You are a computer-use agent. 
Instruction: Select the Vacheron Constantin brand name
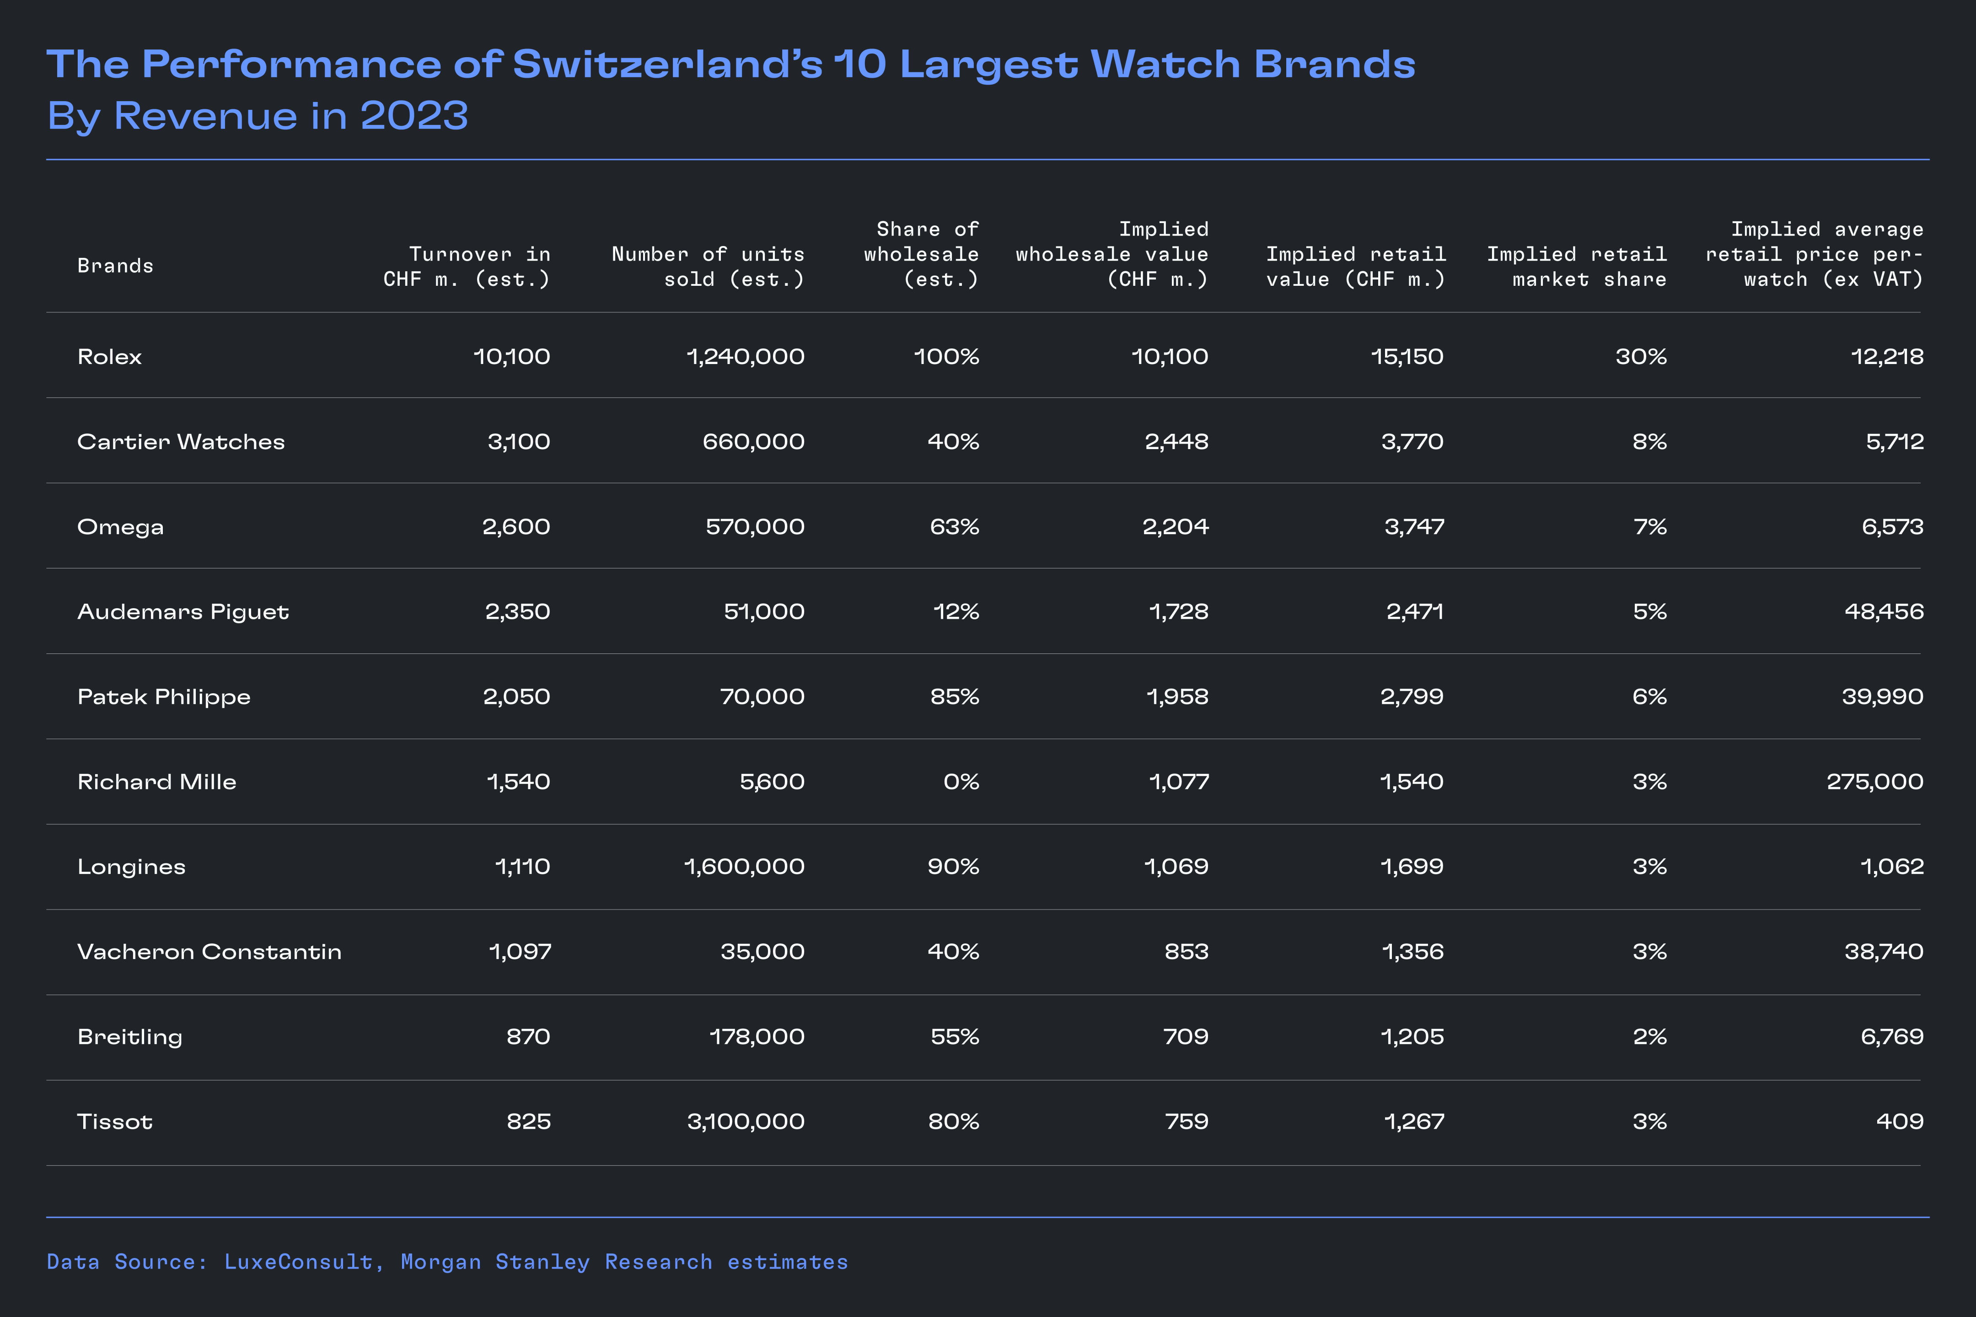(209, 952)
